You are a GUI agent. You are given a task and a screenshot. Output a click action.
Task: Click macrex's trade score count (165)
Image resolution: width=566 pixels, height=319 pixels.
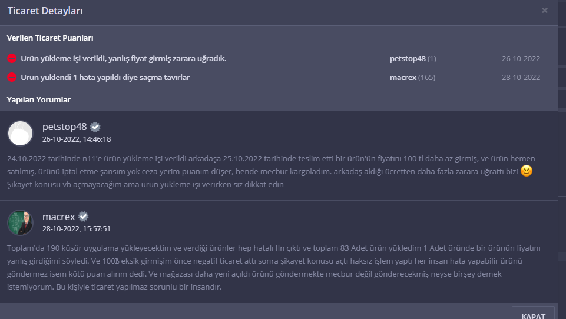pos(426,77)
